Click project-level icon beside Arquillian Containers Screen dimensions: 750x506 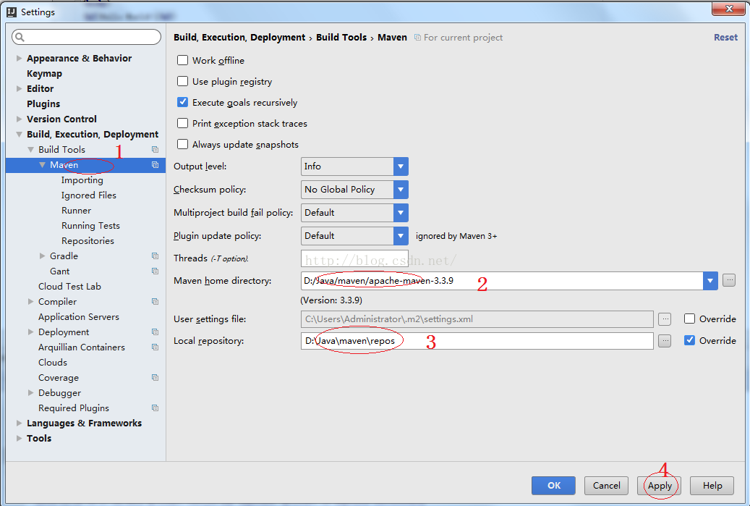tap(155, 347)
